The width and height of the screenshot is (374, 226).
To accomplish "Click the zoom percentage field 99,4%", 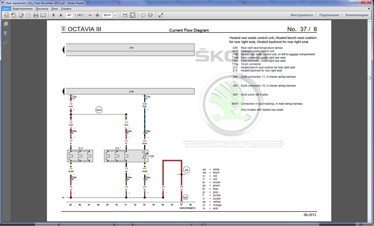I will point(108,15).
